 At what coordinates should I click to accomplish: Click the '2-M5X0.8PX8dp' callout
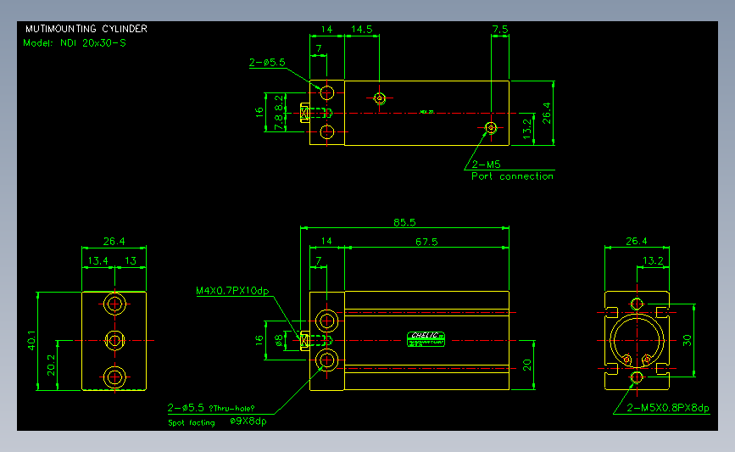pyautogui.click(x=668, y=408)
